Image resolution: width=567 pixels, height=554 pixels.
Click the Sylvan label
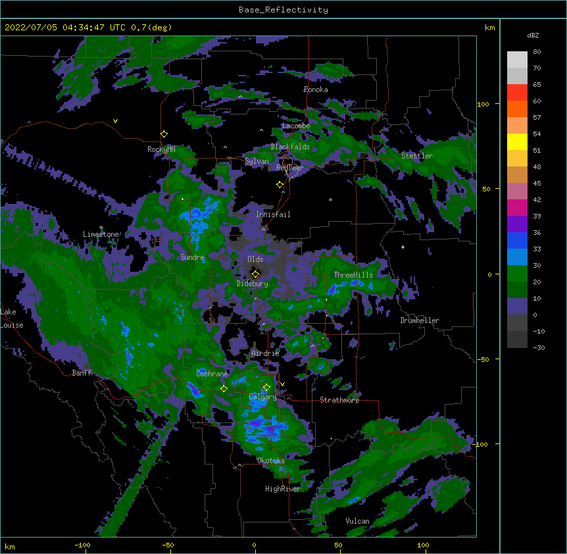257,161
